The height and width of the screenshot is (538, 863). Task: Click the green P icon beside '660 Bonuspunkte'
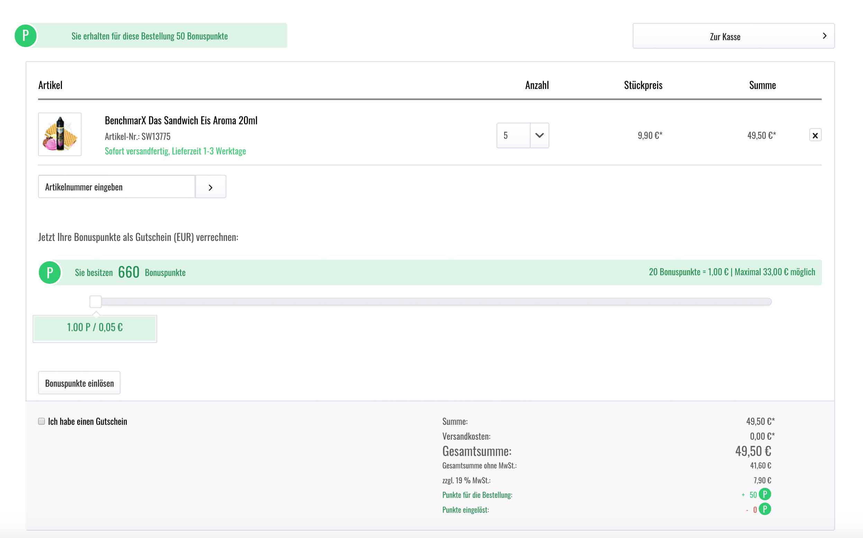[x=50, y=272]
